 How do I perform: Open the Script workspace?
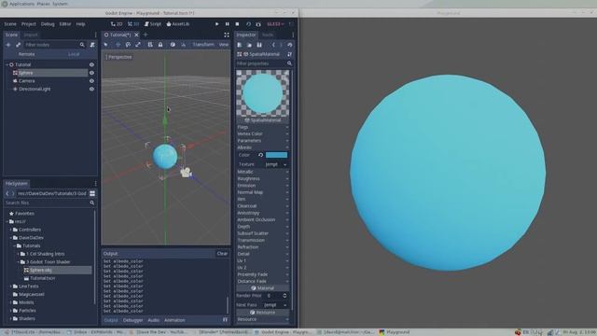153,24
